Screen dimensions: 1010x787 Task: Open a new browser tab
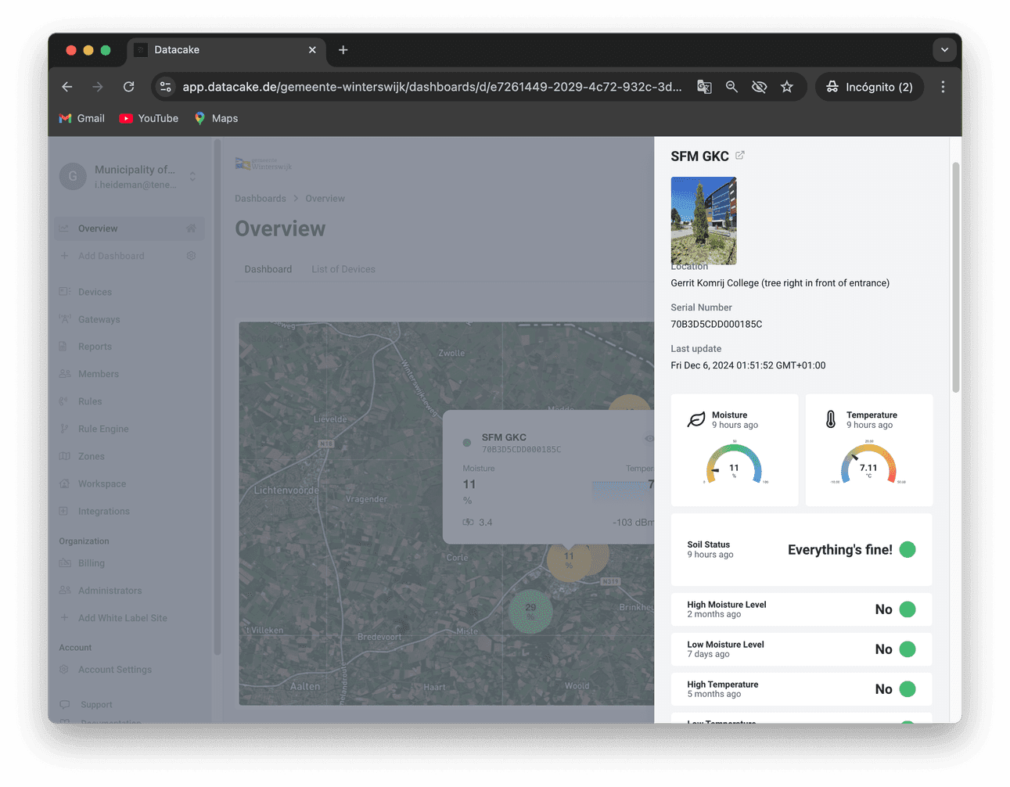(x=343, y=50)
